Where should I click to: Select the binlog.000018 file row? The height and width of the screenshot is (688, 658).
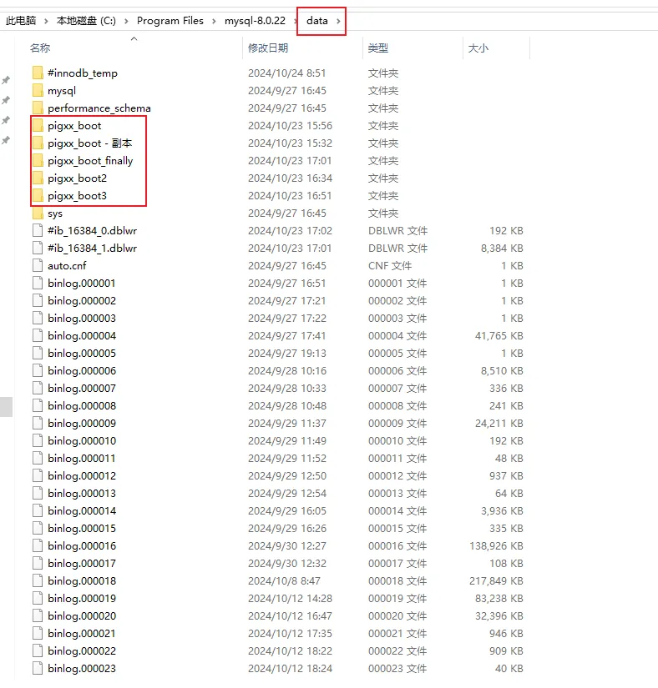(82, 581)
